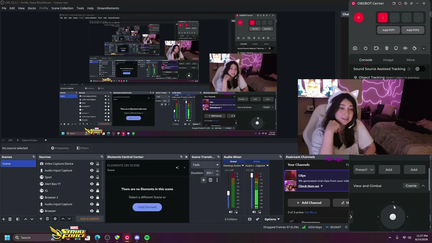
Task: Open the Fade transition dropdown
Action: click(x=206, y=165)
